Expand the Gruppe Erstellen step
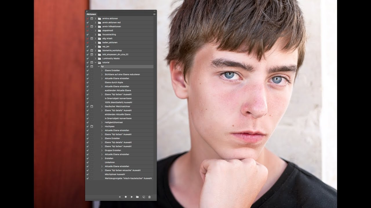The image size is (371, 208). pos(102,151)
